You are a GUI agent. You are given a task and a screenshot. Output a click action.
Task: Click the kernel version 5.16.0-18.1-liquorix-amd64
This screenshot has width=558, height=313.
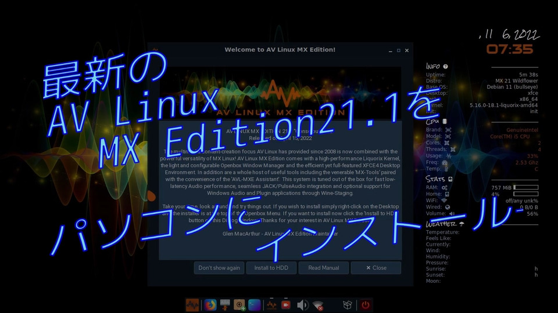pos(503,105)
